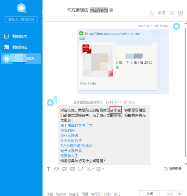
Task: Expand the send options dropdown arrow
Action: pos(180,194)
